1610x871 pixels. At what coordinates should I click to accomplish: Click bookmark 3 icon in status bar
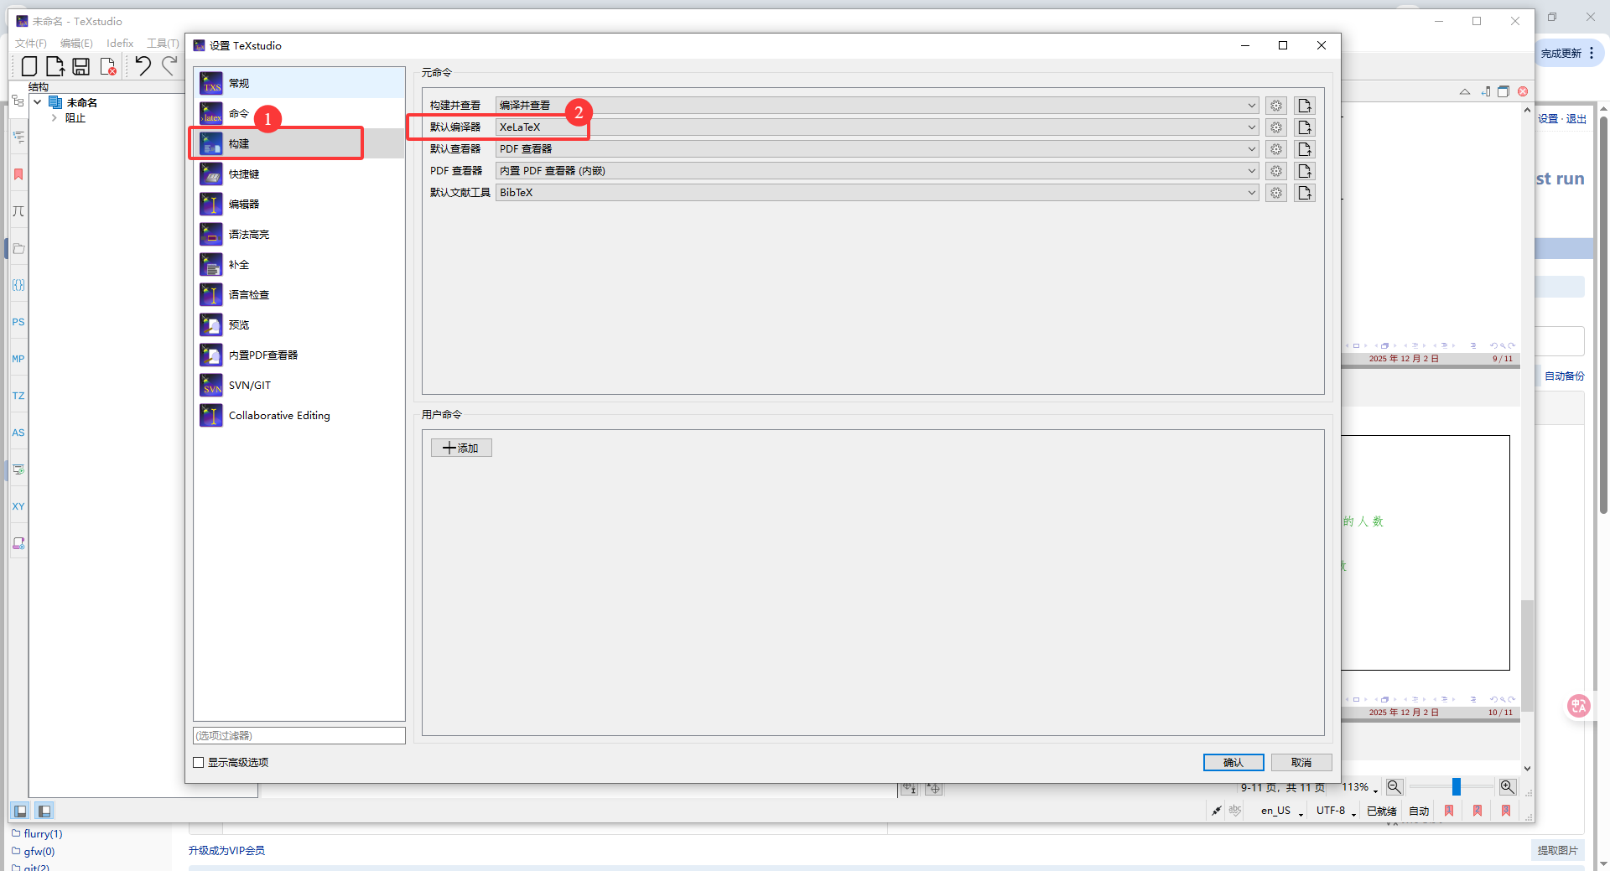1506,811
